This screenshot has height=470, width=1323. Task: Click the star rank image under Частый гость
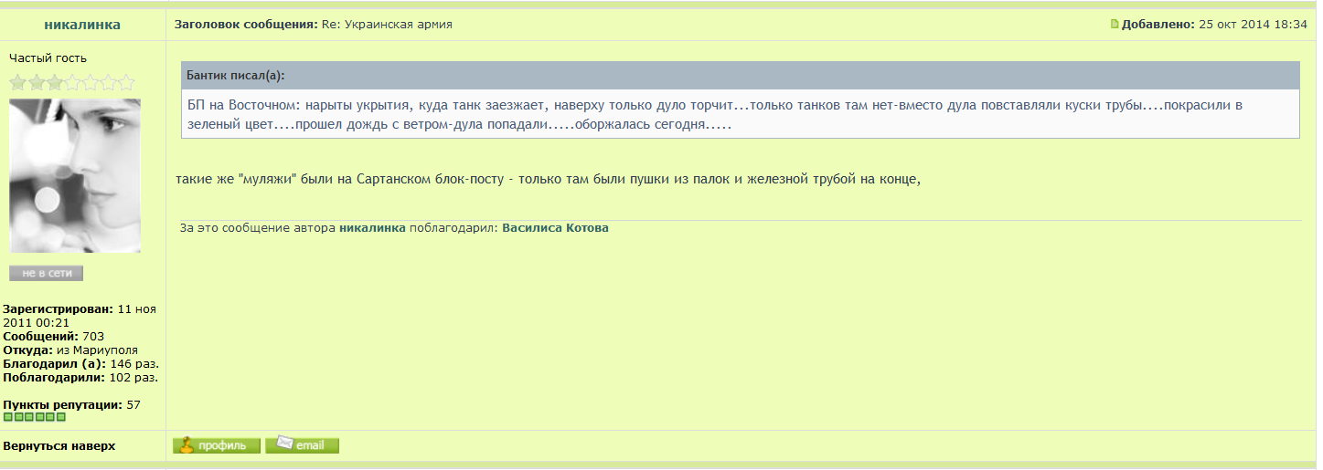(71, 82)
